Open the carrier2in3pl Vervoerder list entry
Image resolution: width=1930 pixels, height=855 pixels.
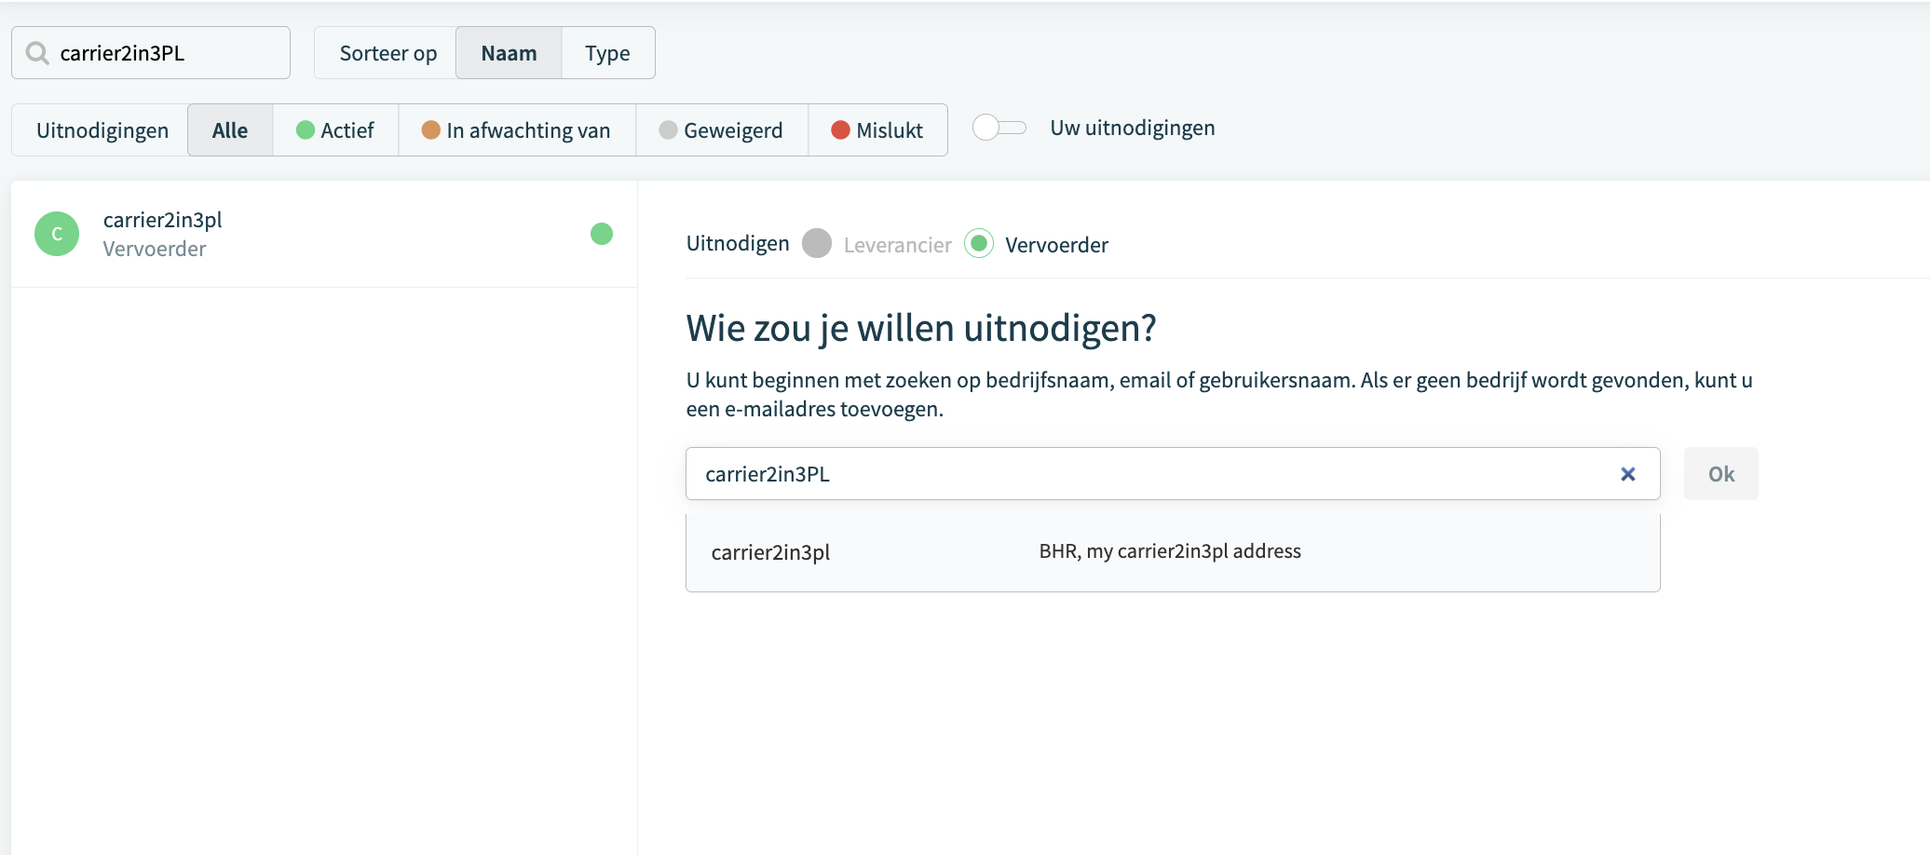tap(324, 234)
